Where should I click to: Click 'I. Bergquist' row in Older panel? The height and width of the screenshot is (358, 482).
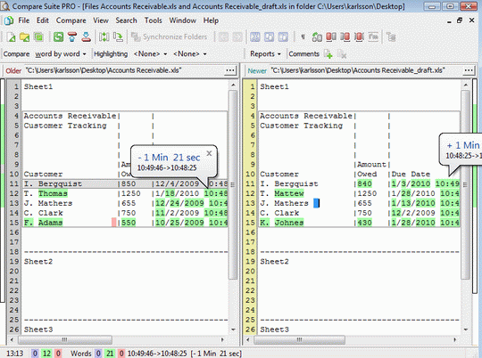pyautogui.click(x=125, y=183)
